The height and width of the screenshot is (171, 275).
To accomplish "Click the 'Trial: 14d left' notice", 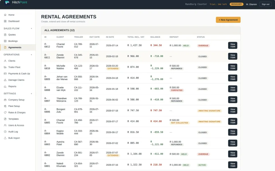I will (x=218, y=4).
